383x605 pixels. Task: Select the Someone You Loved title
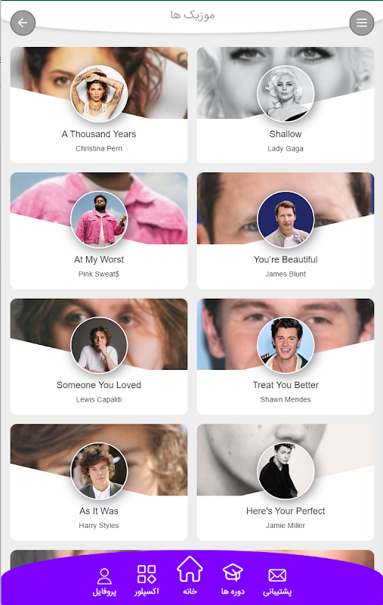[x=99, y=385]
